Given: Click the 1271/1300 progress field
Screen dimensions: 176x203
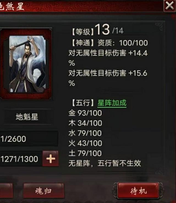Looking at the screenshot, I should click(x=21, y=159).
